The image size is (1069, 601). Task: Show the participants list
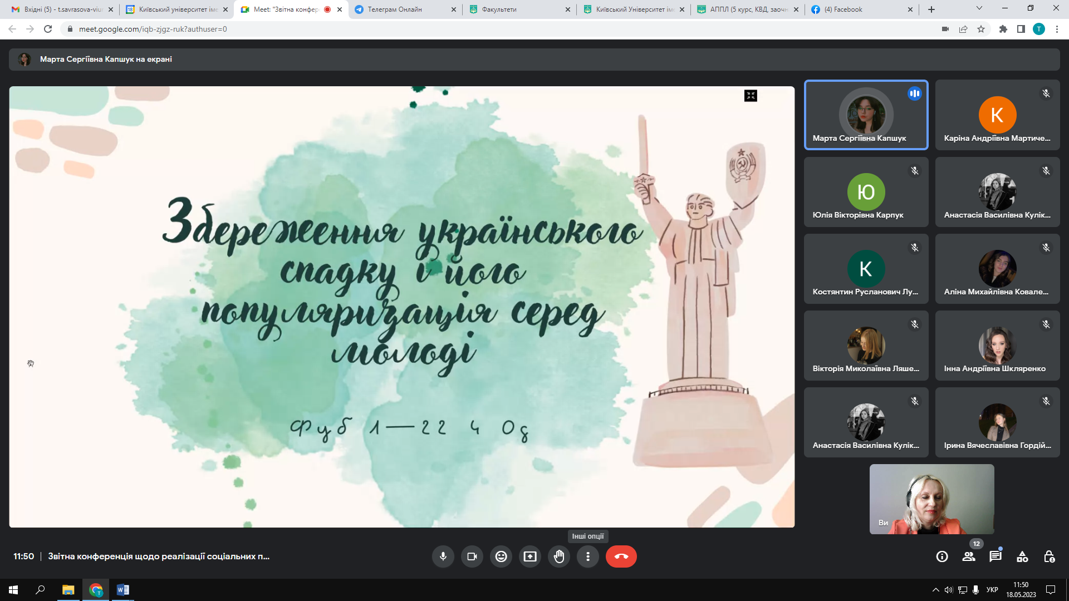(x=969, y=556)
